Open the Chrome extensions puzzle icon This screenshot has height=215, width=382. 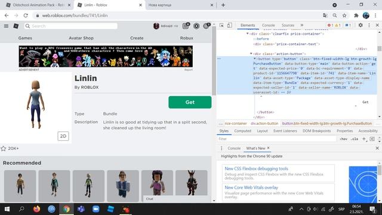(x=356, y=16)
